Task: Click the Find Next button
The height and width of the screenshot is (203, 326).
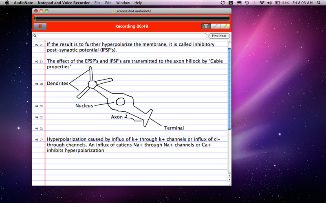Action: [219, 36]
